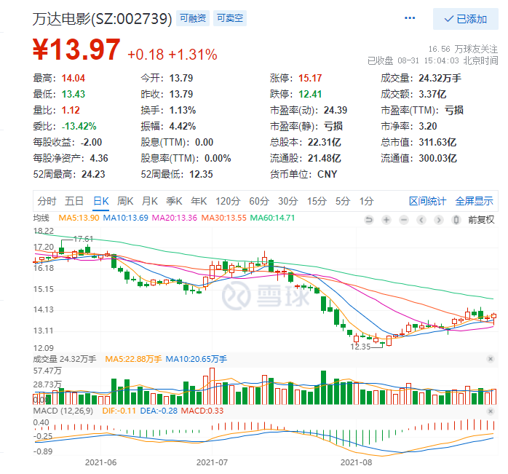
Task: Switch to the 1分 chart tab
Action: (366, 201)
